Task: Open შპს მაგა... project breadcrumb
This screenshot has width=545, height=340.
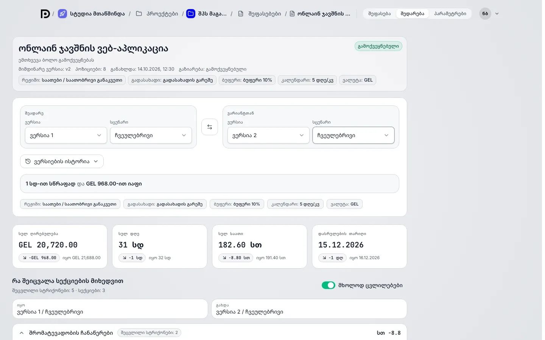Action: point(212,14)
